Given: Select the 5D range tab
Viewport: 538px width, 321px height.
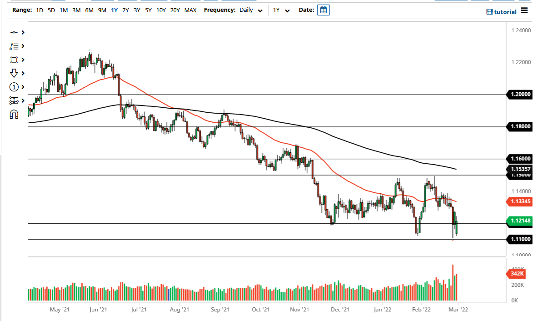Looking at the screenshot, I should coord(51,10).
